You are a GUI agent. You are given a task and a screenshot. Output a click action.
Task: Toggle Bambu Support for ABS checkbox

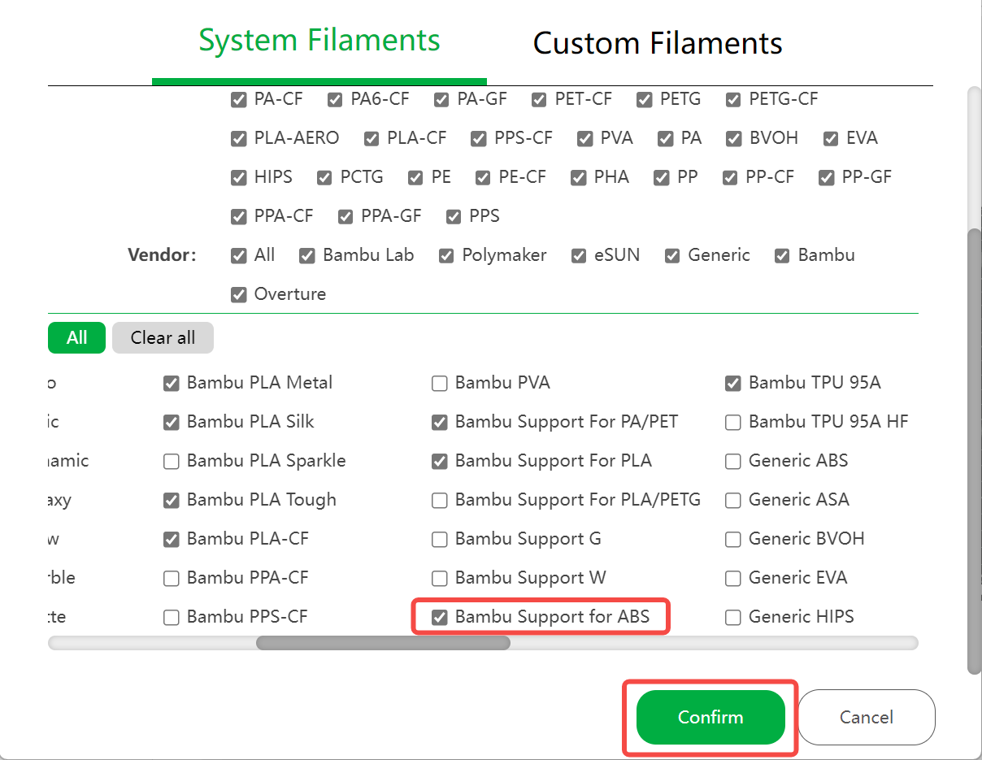pyautogui.click(x=439, y=617)
